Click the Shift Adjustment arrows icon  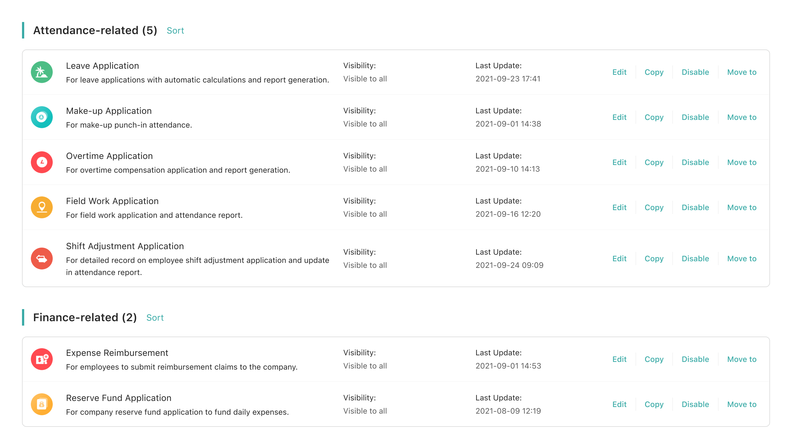coord(42,258)
